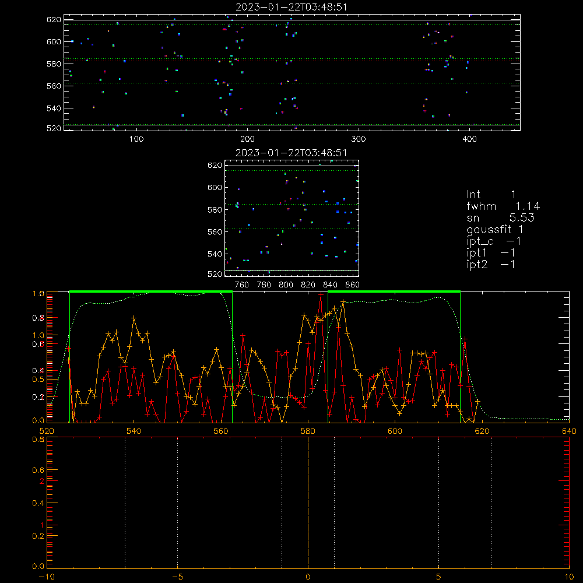Click x-axis label -10 on the bottom plot
This screenshot has height=583, width=583.
tap(47, 577)
